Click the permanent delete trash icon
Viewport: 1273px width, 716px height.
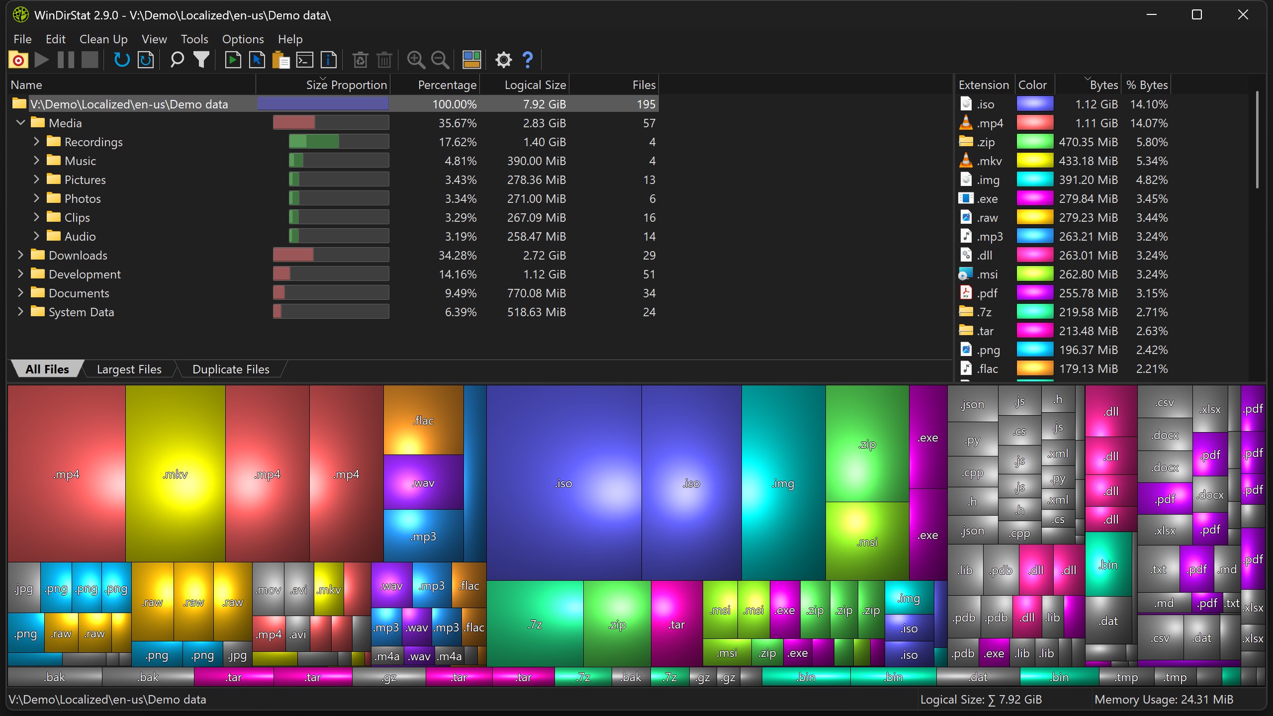tap(384, 60)
